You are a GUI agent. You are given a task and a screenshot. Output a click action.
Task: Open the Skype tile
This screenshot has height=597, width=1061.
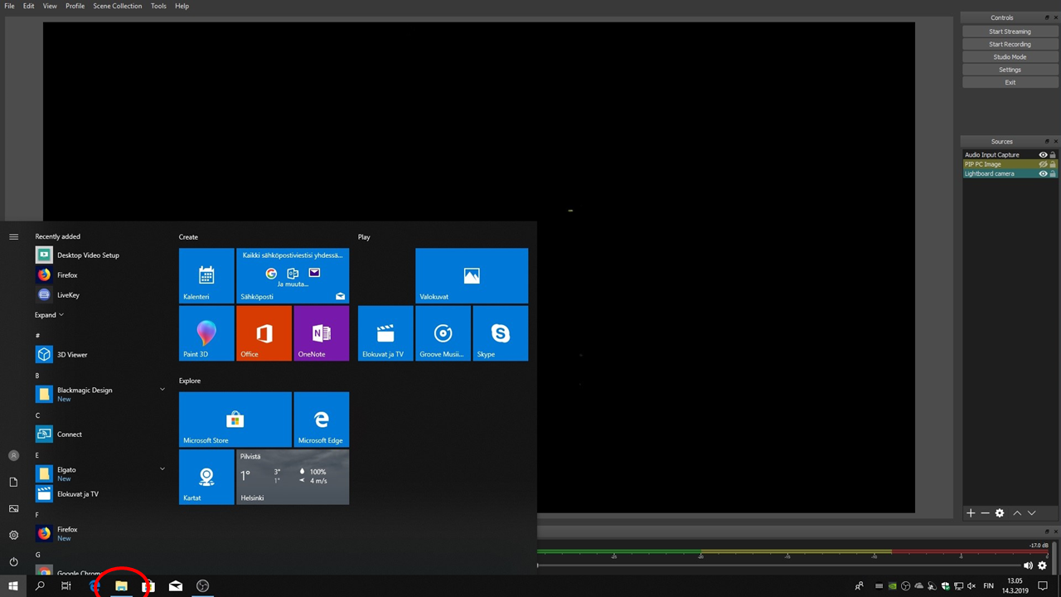tap(501, 333)
